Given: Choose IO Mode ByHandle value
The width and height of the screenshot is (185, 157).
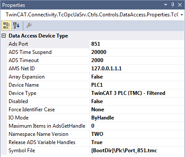Looking at the screenshot, I should click(x=137, y=118).
